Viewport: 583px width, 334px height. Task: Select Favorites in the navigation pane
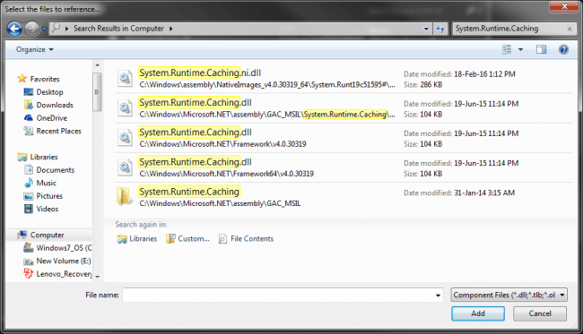click(x=45, y=79)
